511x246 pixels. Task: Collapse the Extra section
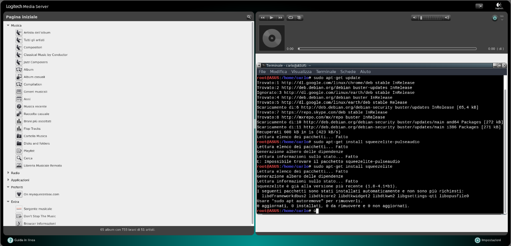[8, 201]
